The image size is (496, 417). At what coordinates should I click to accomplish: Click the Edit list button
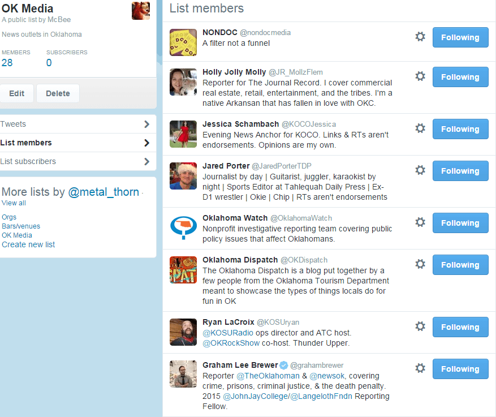pyautogui.click(x=16, y=94)
